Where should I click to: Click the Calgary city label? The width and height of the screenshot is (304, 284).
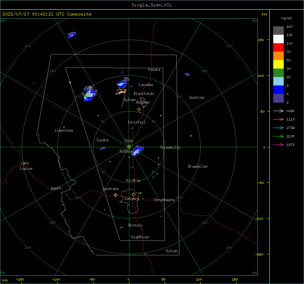coord(132,199)
